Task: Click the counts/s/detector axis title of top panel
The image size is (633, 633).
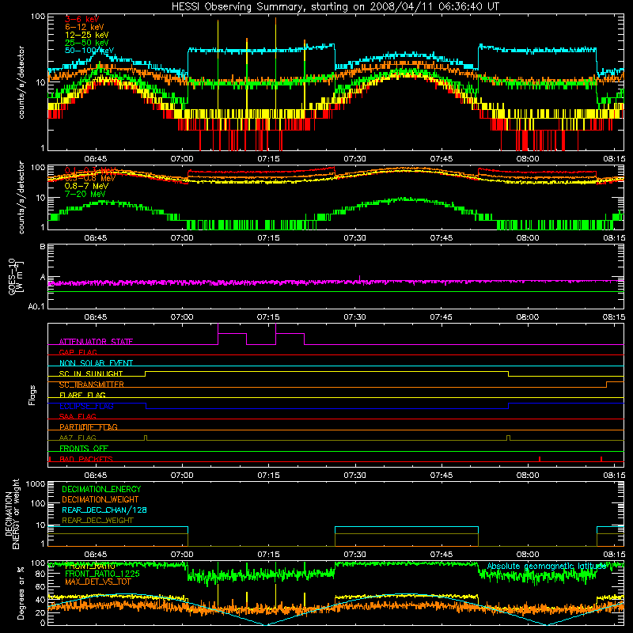Action: click(x=21, y=82)
